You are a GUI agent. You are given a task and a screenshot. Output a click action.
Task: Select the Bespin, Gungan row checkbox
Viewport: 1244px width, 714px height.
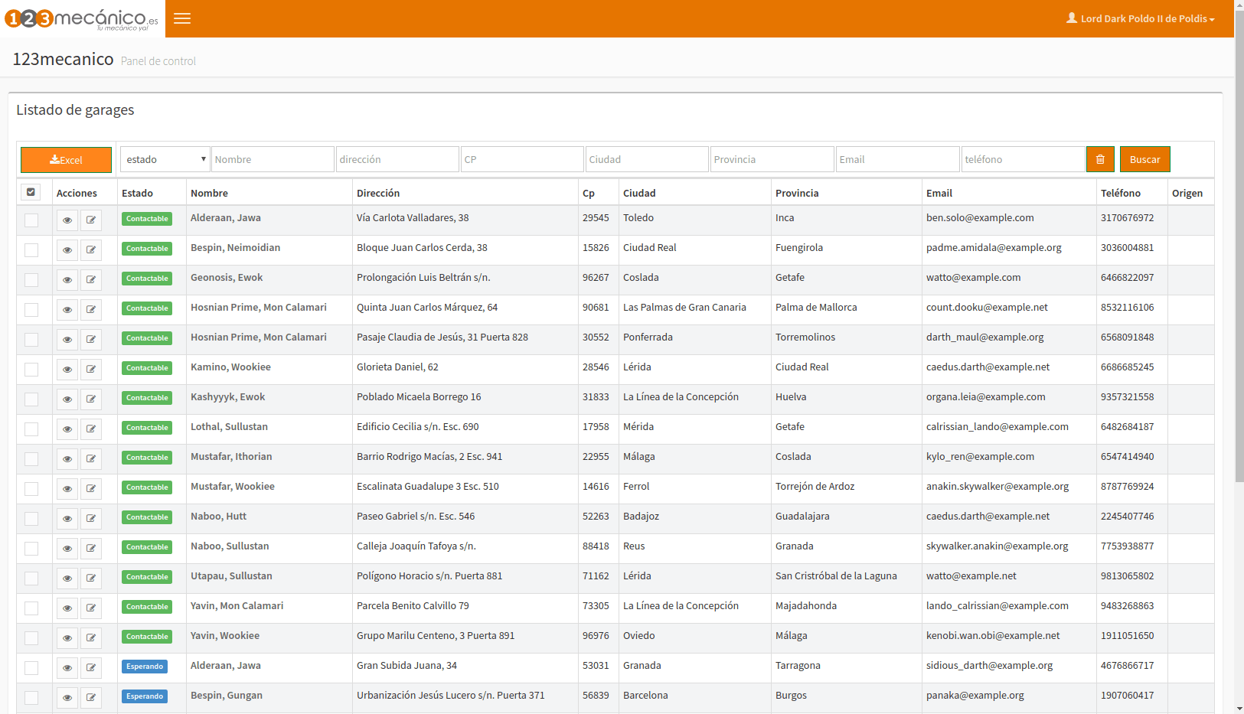coord(31,698)
